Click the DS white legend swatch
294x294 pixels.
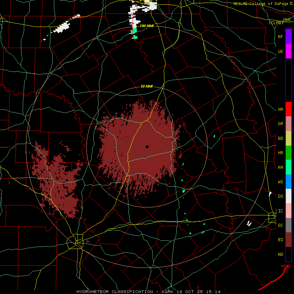click(x=288, y=196)
